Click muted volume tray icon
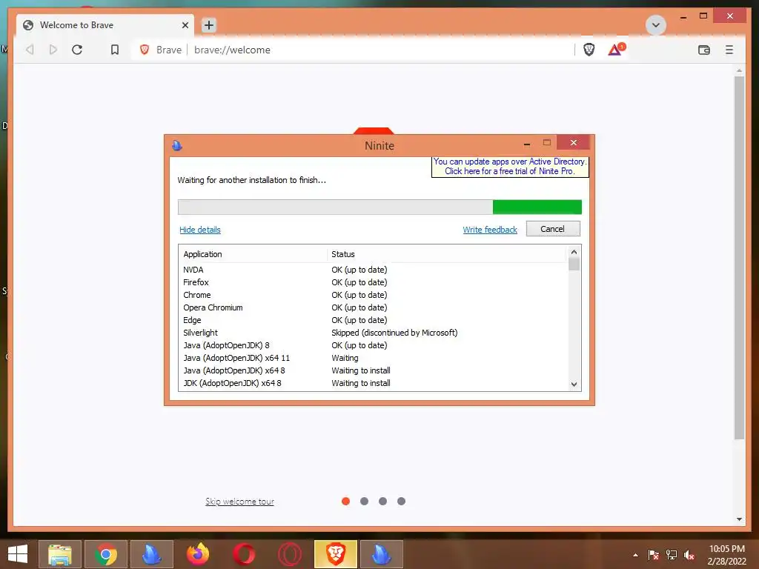 pyautogui.click(x=689, y=555)
